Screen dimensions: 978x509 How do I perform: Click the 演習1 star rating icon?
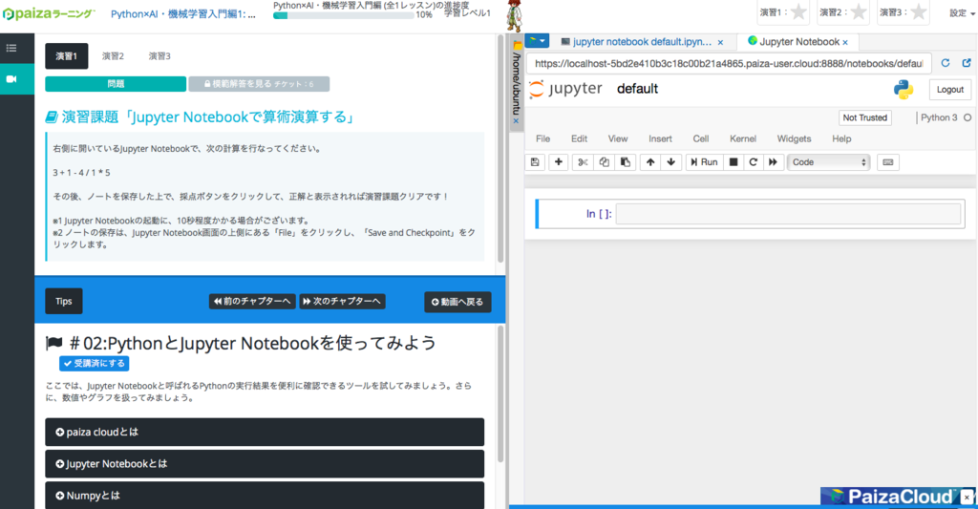tap(798, 11)
